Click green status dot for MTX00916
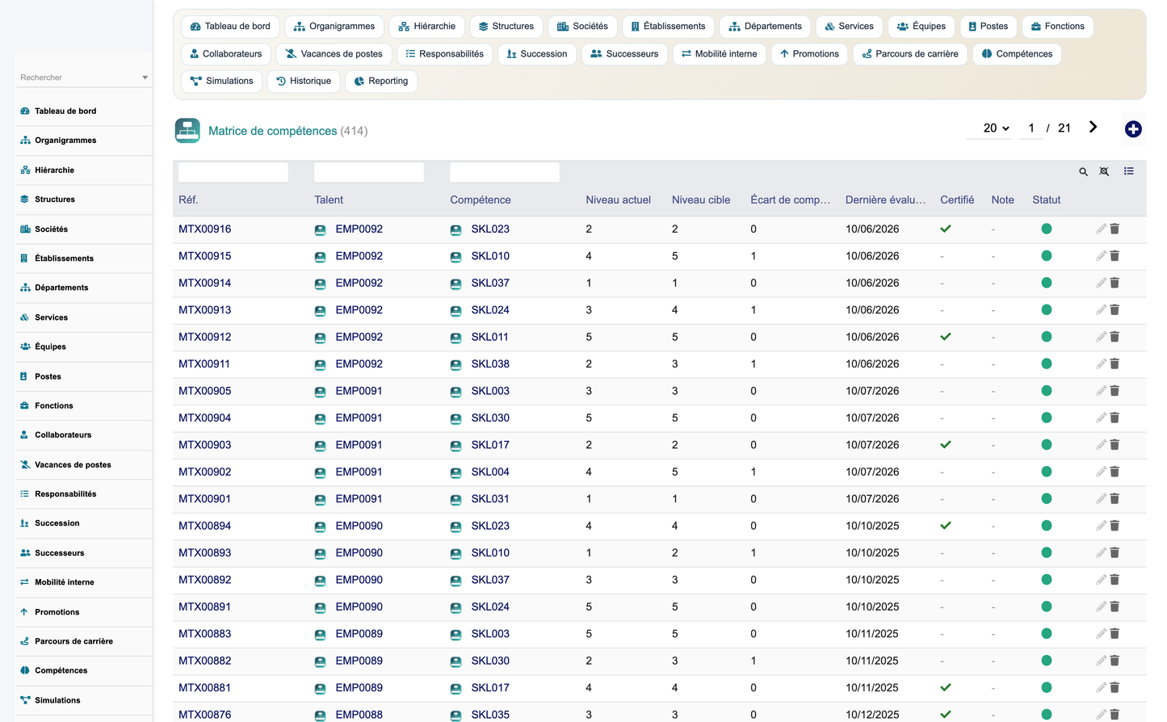 click(1047, 229)
